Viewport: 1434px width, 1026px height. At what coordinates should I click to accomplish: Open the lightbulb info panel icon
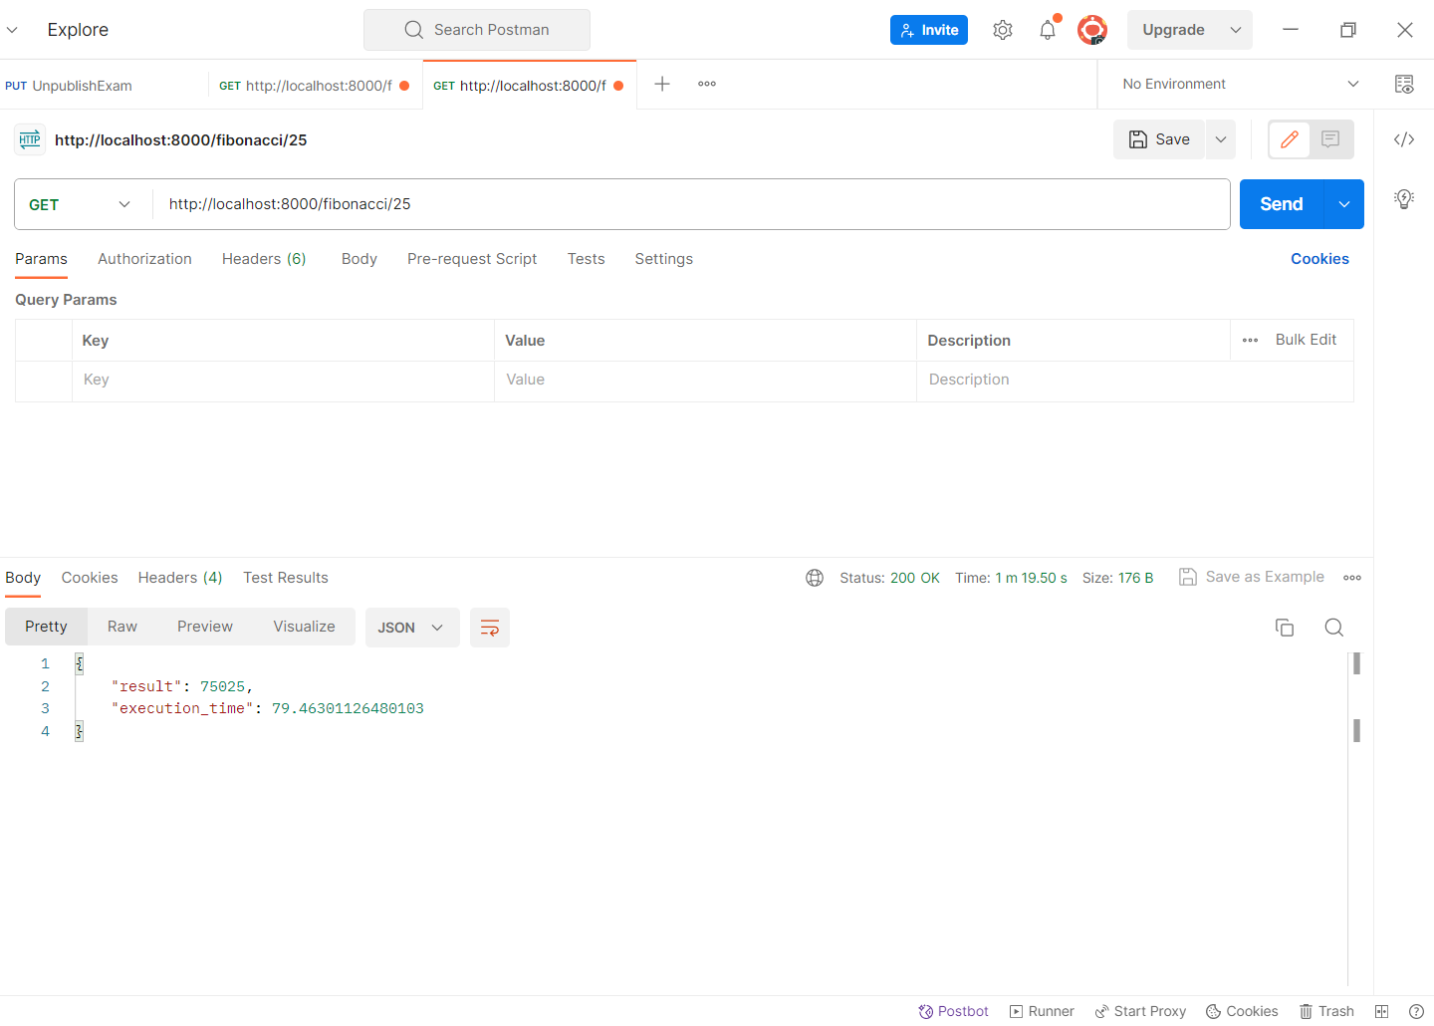[1404, 199]
